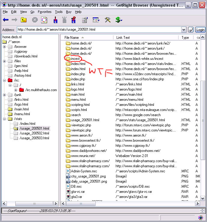207x222 pixels.
Task: Open the view options toolbar icon
Action: point(96,20)
